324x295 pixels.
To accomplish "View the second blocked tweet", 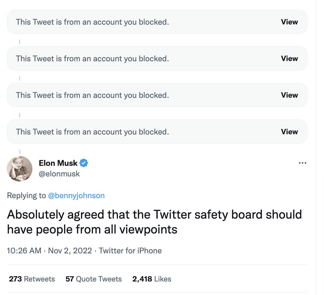I will pyautogui.click(x=289, y=59).
